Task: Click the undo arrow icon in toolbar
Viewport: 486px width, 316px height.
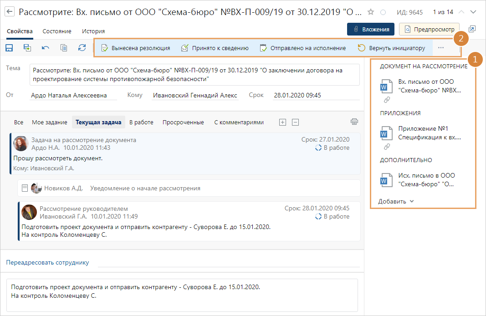Action: [x=46, y=48]
